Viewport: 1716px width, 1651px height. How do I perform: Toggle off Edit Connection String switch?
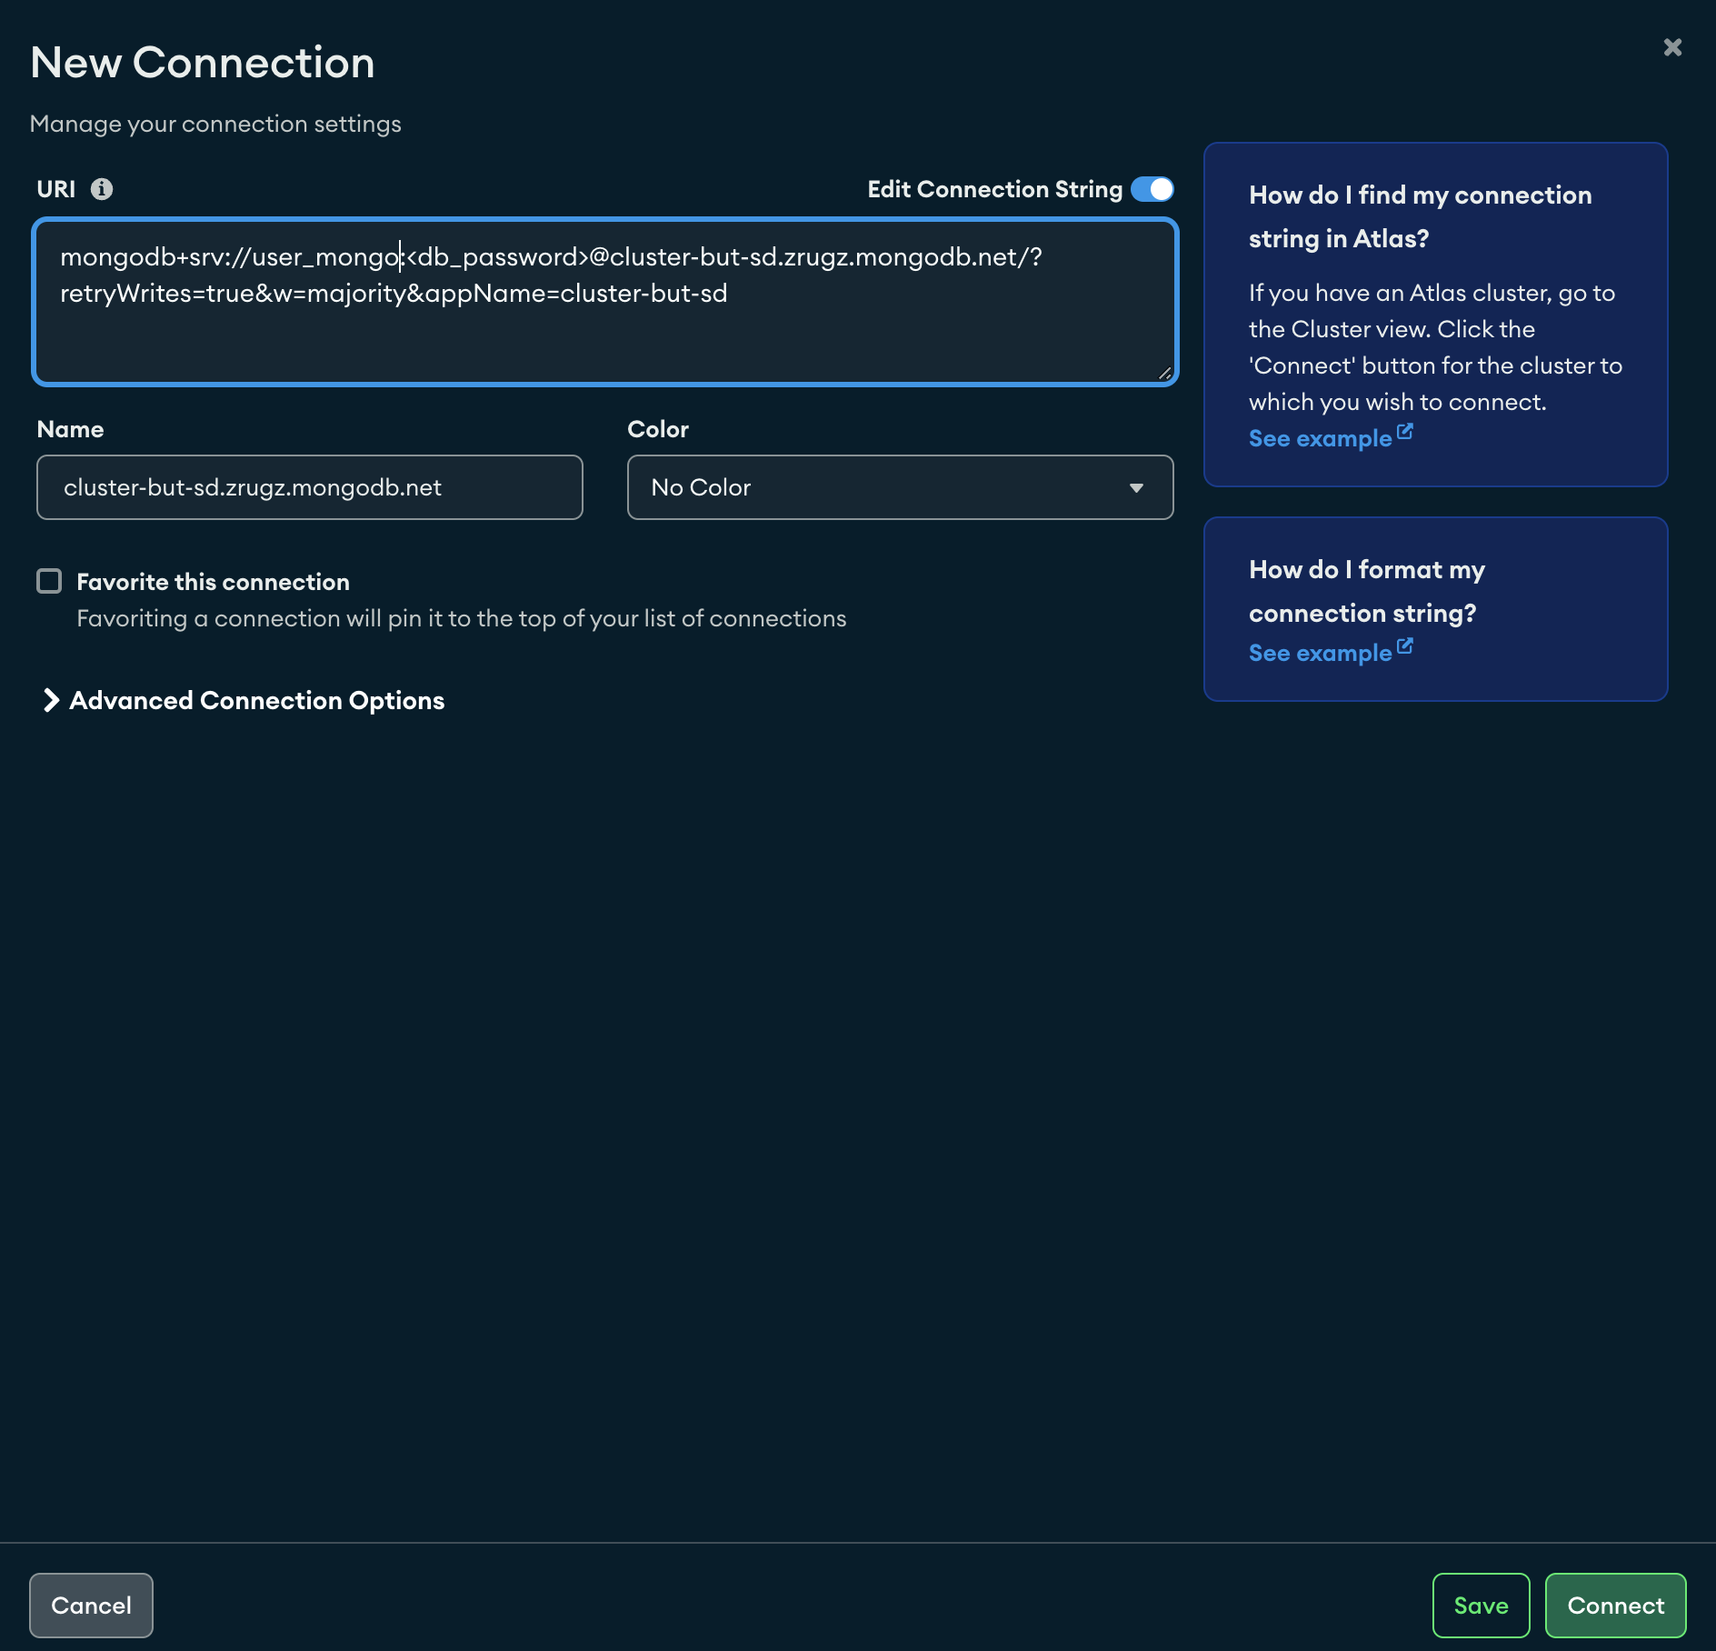click(1152, 189)
